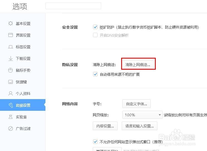Click the 安全设置 heading
The height and width of the screenshot is (151, 207).
70,27
